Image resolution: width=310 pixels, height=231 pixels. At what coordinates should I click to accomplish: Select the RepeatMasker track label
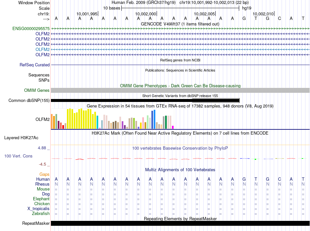pos(36,223)
